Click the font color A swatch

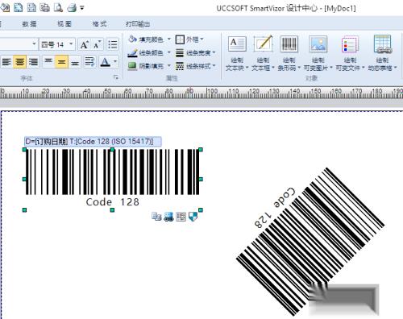[105, 62]
